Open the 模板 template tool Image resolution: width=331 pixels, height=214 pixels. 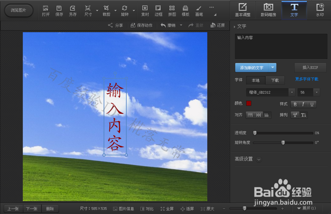click(186, 11)
